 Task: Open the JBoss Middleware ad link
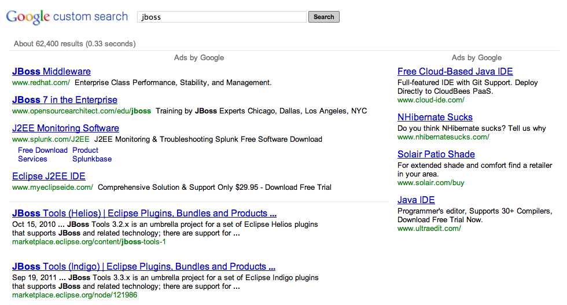tap(51, 72)
